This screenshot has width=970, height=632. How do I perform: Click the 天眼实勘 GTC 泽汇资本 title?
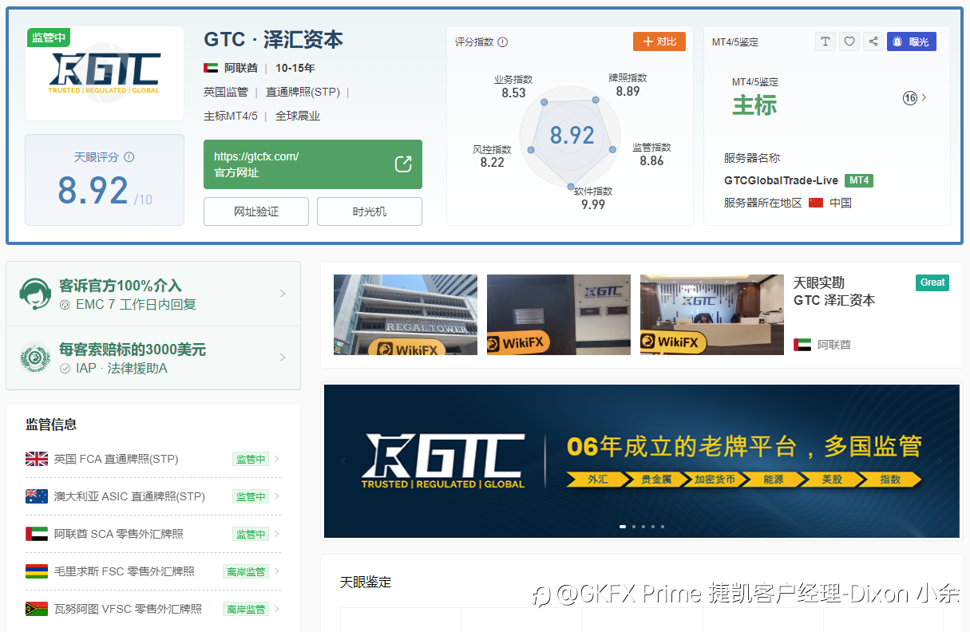click(x=834, y=291)
